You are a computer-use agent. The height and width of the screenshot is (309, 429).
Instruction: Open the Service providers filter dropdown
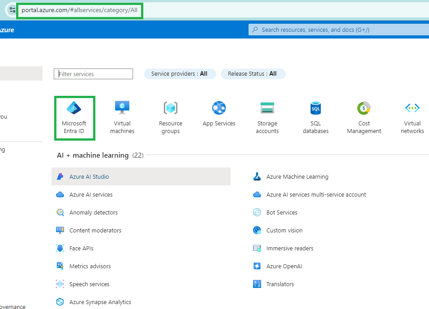click(180, 74)
